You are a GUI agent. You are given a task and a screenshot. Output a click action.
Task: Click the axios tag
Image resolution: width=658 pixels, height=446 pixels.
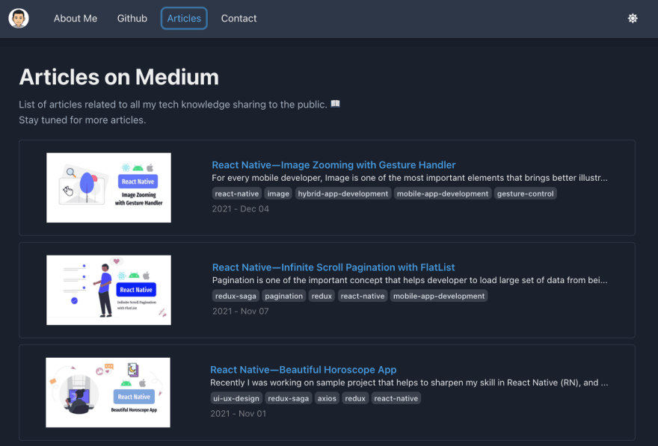coord(327,398)
